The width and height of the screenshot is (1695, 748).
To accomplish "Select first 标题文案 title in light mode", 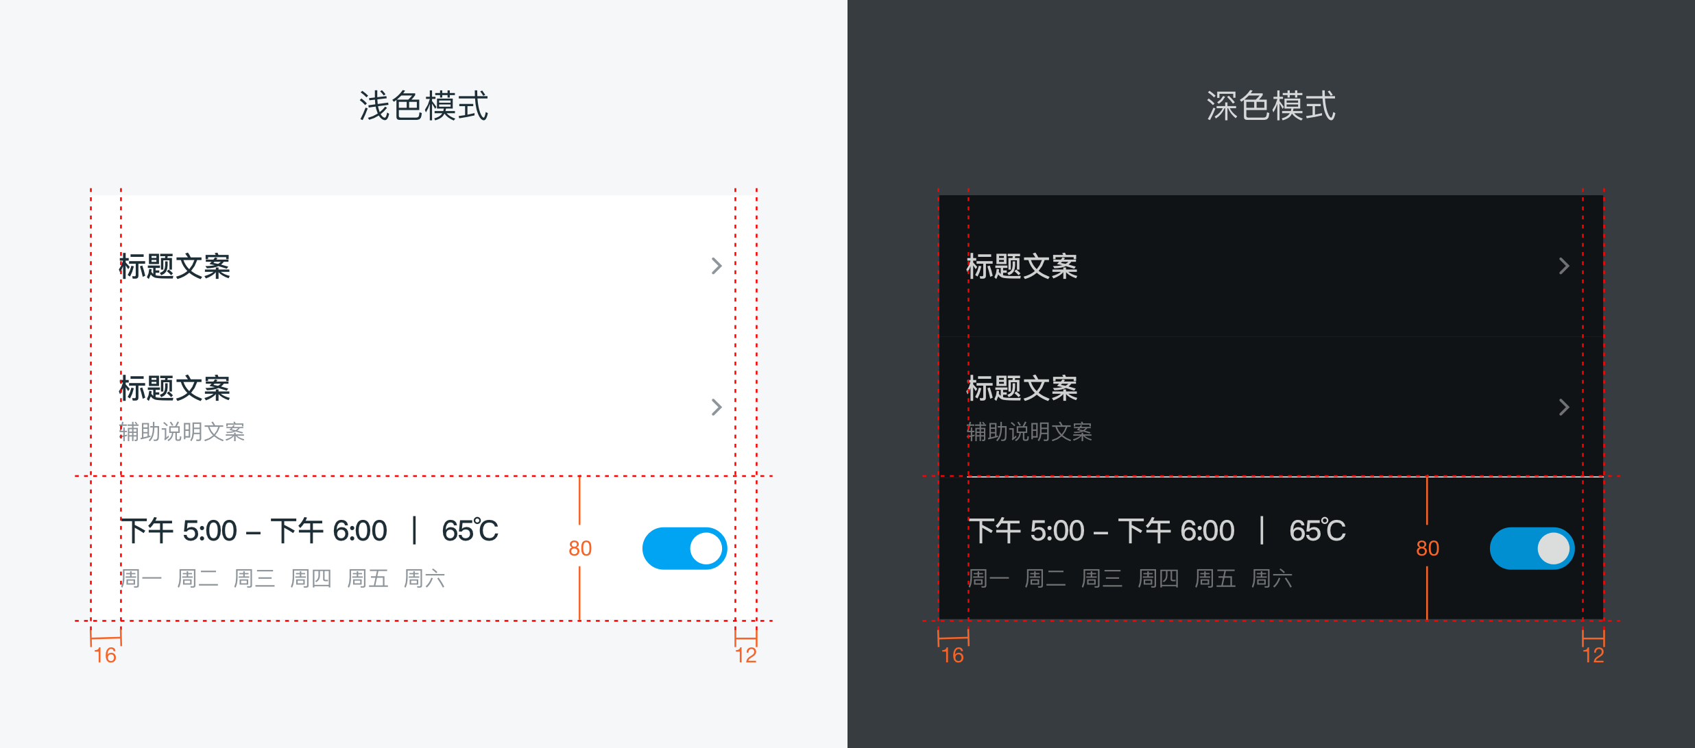I will (x=175, y=266).
